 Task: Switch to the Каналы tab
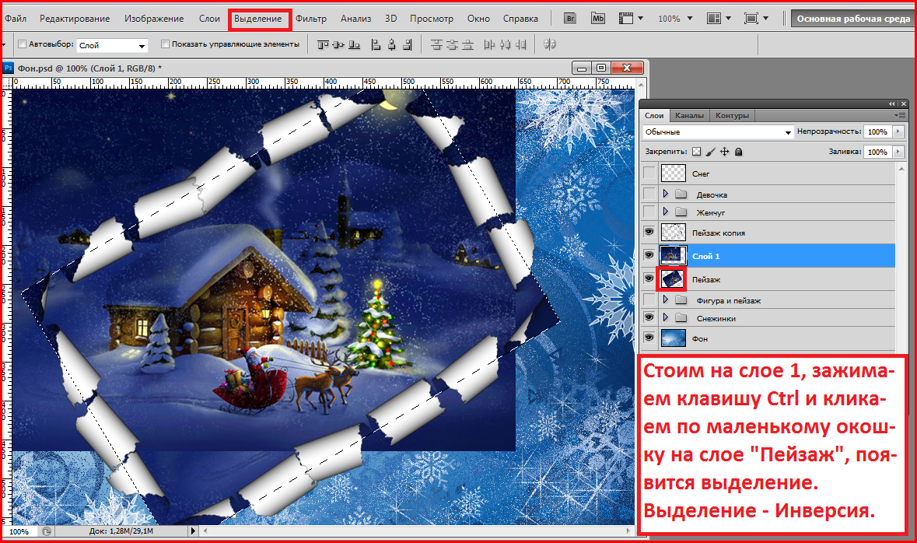pyautogui.click(x=690, y=115)
